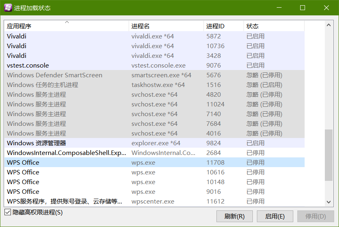
Task: Sort by the 状态 column header
Action: pos(274,26)
